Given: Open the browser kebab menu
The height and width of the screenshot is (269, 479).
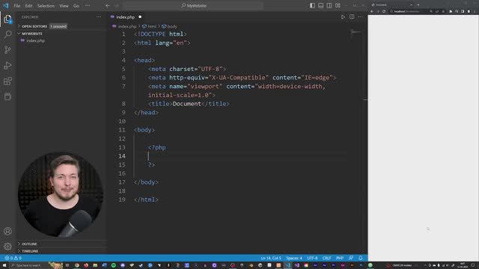Looking at the screenshot, I should coord(475,11).
